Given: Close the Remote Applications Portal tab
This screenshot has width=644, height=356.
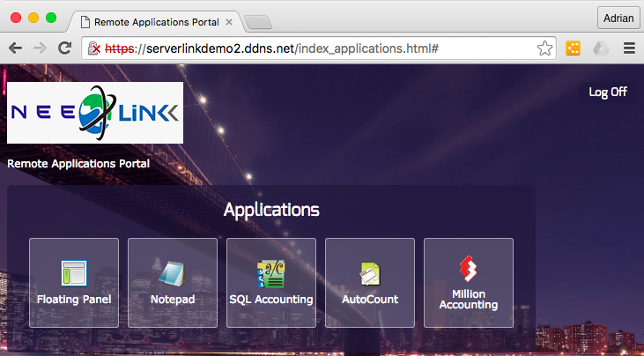Looking at the screenshot, I should point(229,20).
